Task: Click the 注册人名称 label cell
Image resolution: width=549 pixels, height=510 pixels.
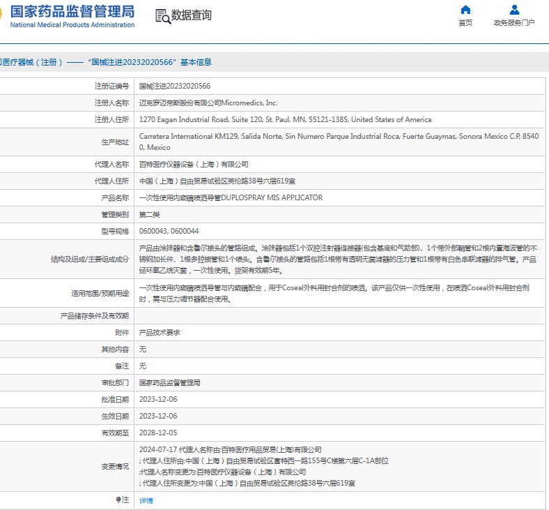Action: 111,103
